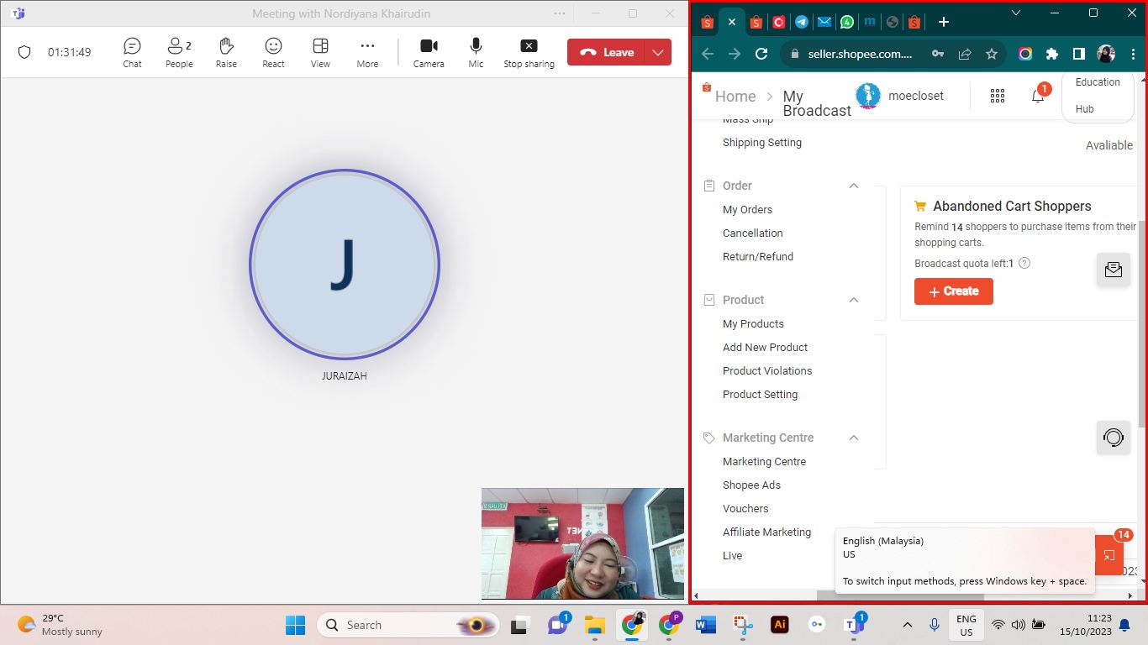The height and width of the screenshot is (645, 1148).
Task: Open the Education Hub link
Action: click(x=1098, y=95)
